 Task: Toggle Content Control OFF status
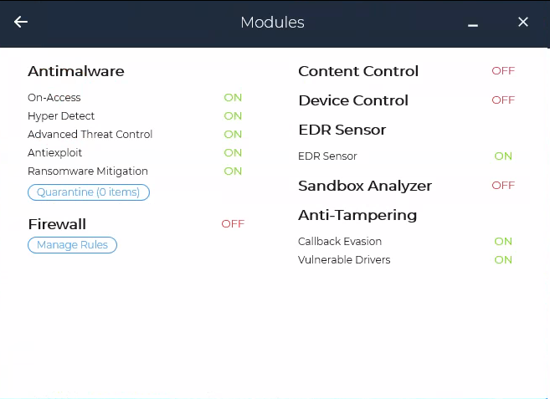503,71
